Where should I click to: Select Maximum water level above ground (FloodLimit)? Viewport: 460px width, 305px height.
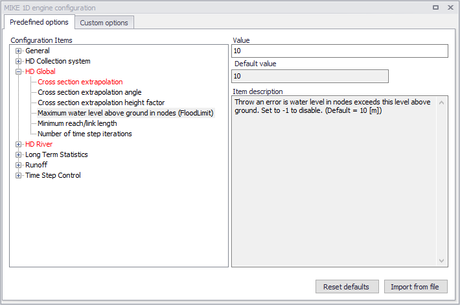click(x=126, y=113)
